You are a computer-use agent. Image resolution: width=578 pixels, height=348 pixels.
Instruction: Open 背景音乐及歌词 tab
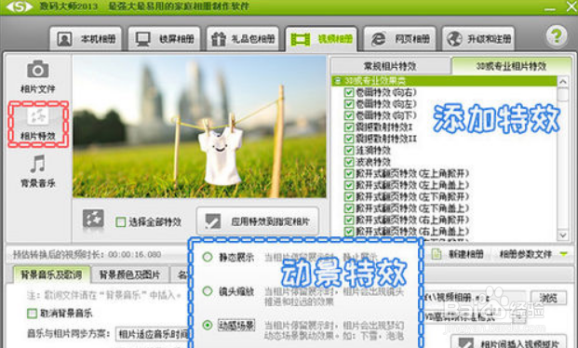(51, 275)
